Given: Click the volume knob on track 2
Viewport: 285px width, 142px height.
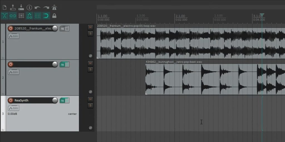Looking at the screenshot, I should (55, 64).
